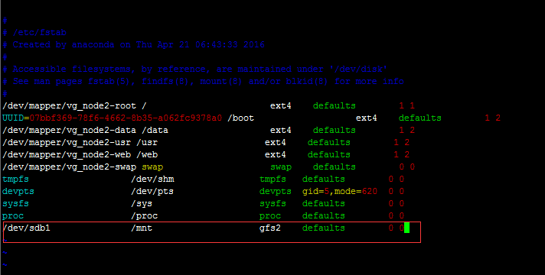Select /dev/mapper/vg_node2-root device path
545x275 pixels.
69,105
